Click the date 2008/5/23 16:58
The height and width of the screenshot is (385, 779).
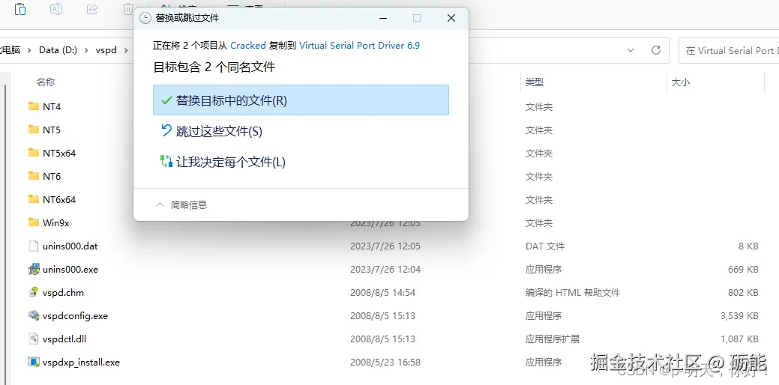385,363
